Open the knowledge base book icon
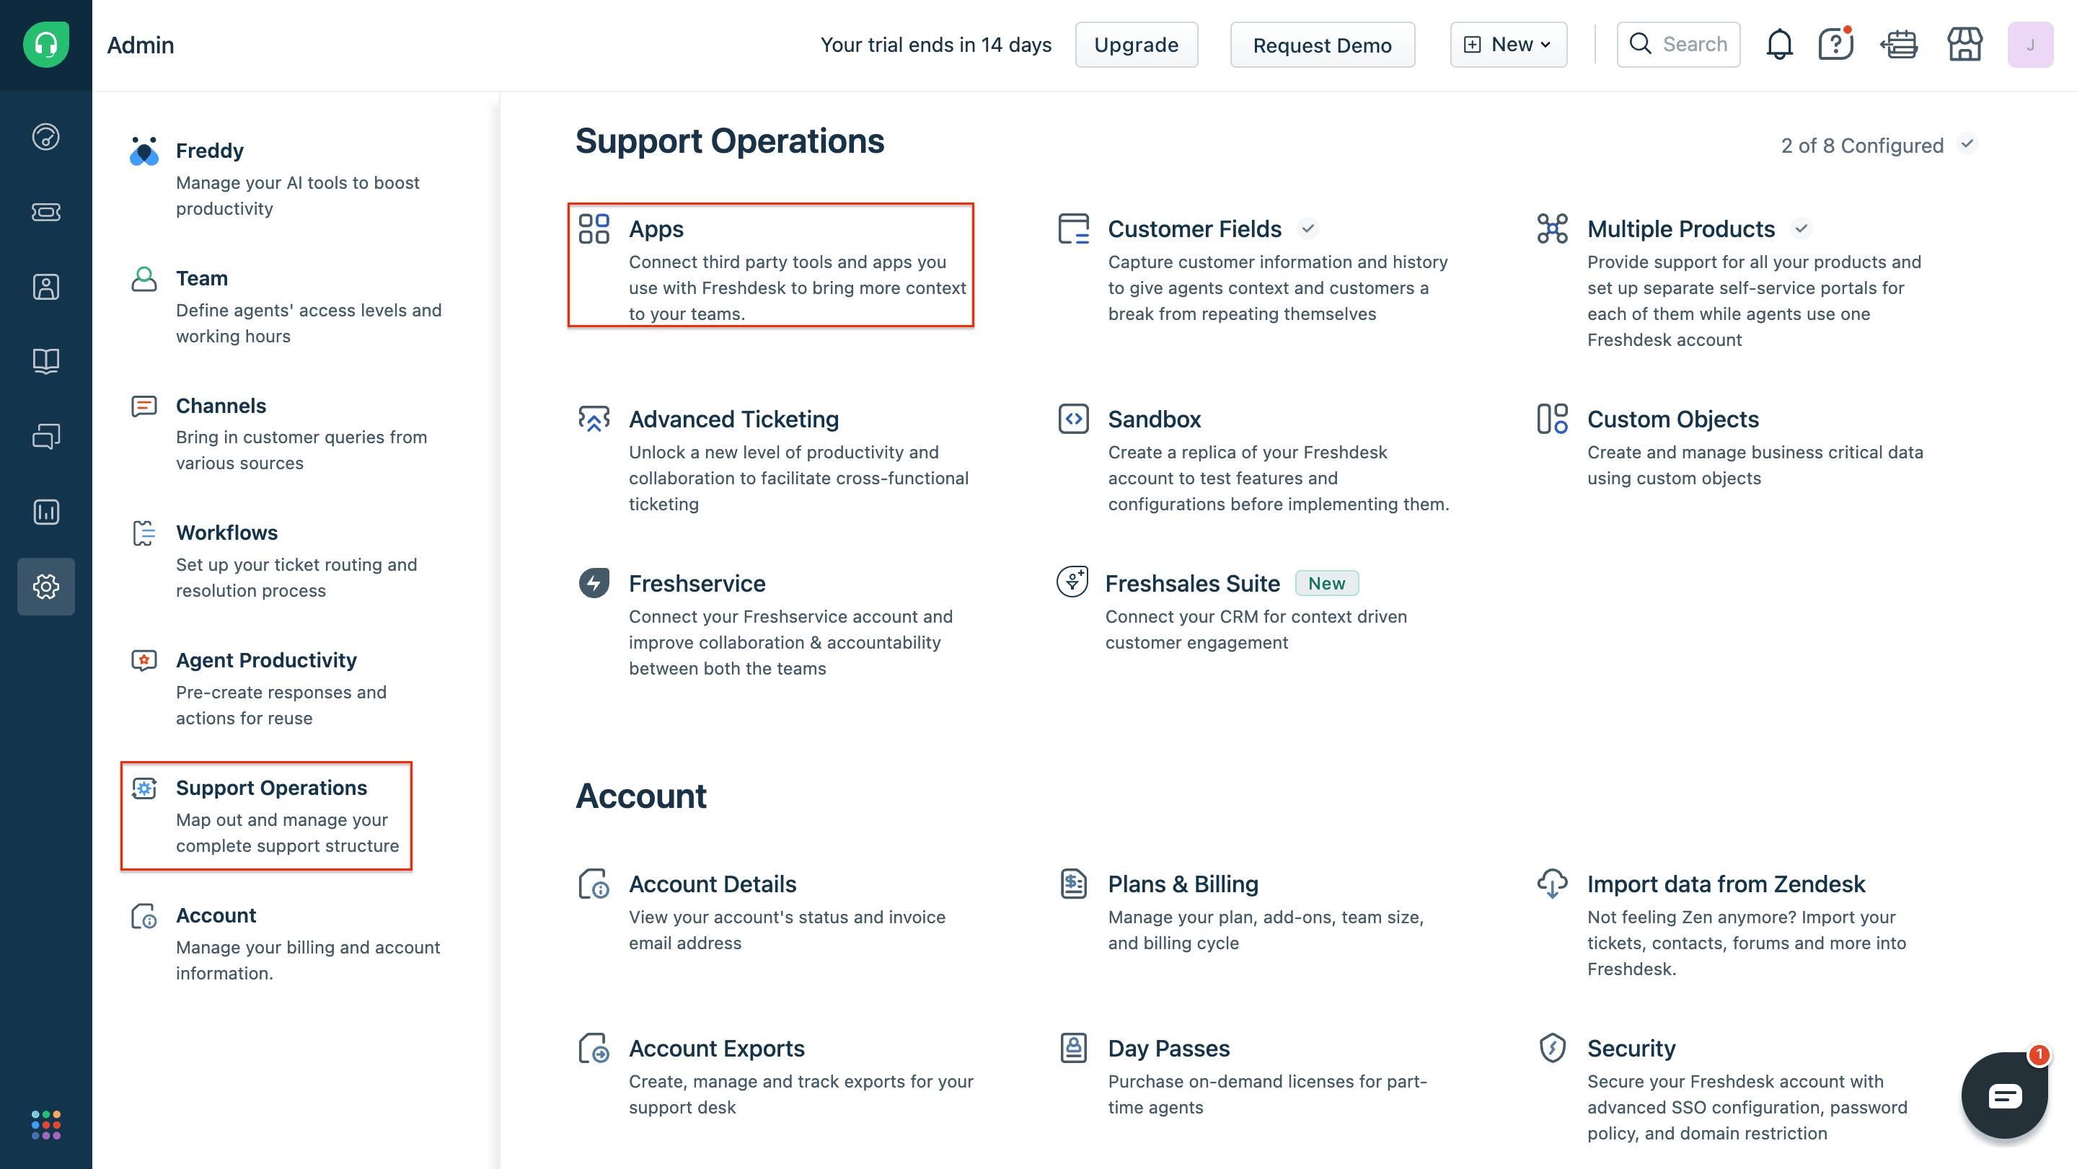This screenshot has width=2077, height=1169. [46, 361]
